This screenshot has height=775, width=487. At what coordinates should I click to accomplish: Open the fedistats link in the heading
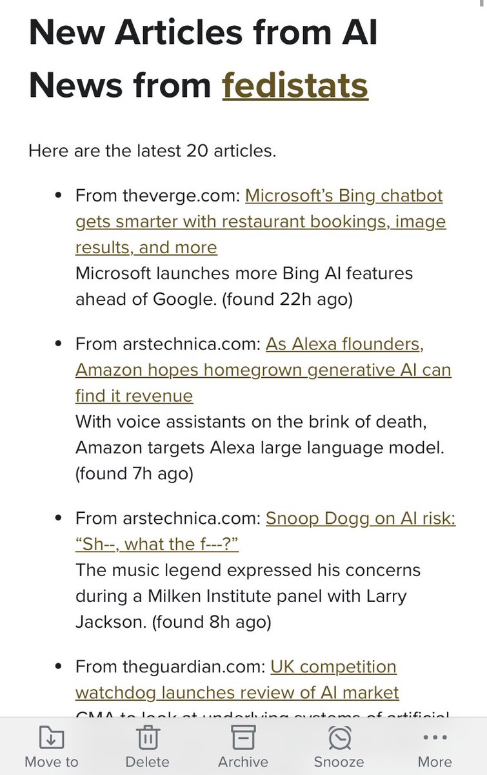click(x=295, y=85)
